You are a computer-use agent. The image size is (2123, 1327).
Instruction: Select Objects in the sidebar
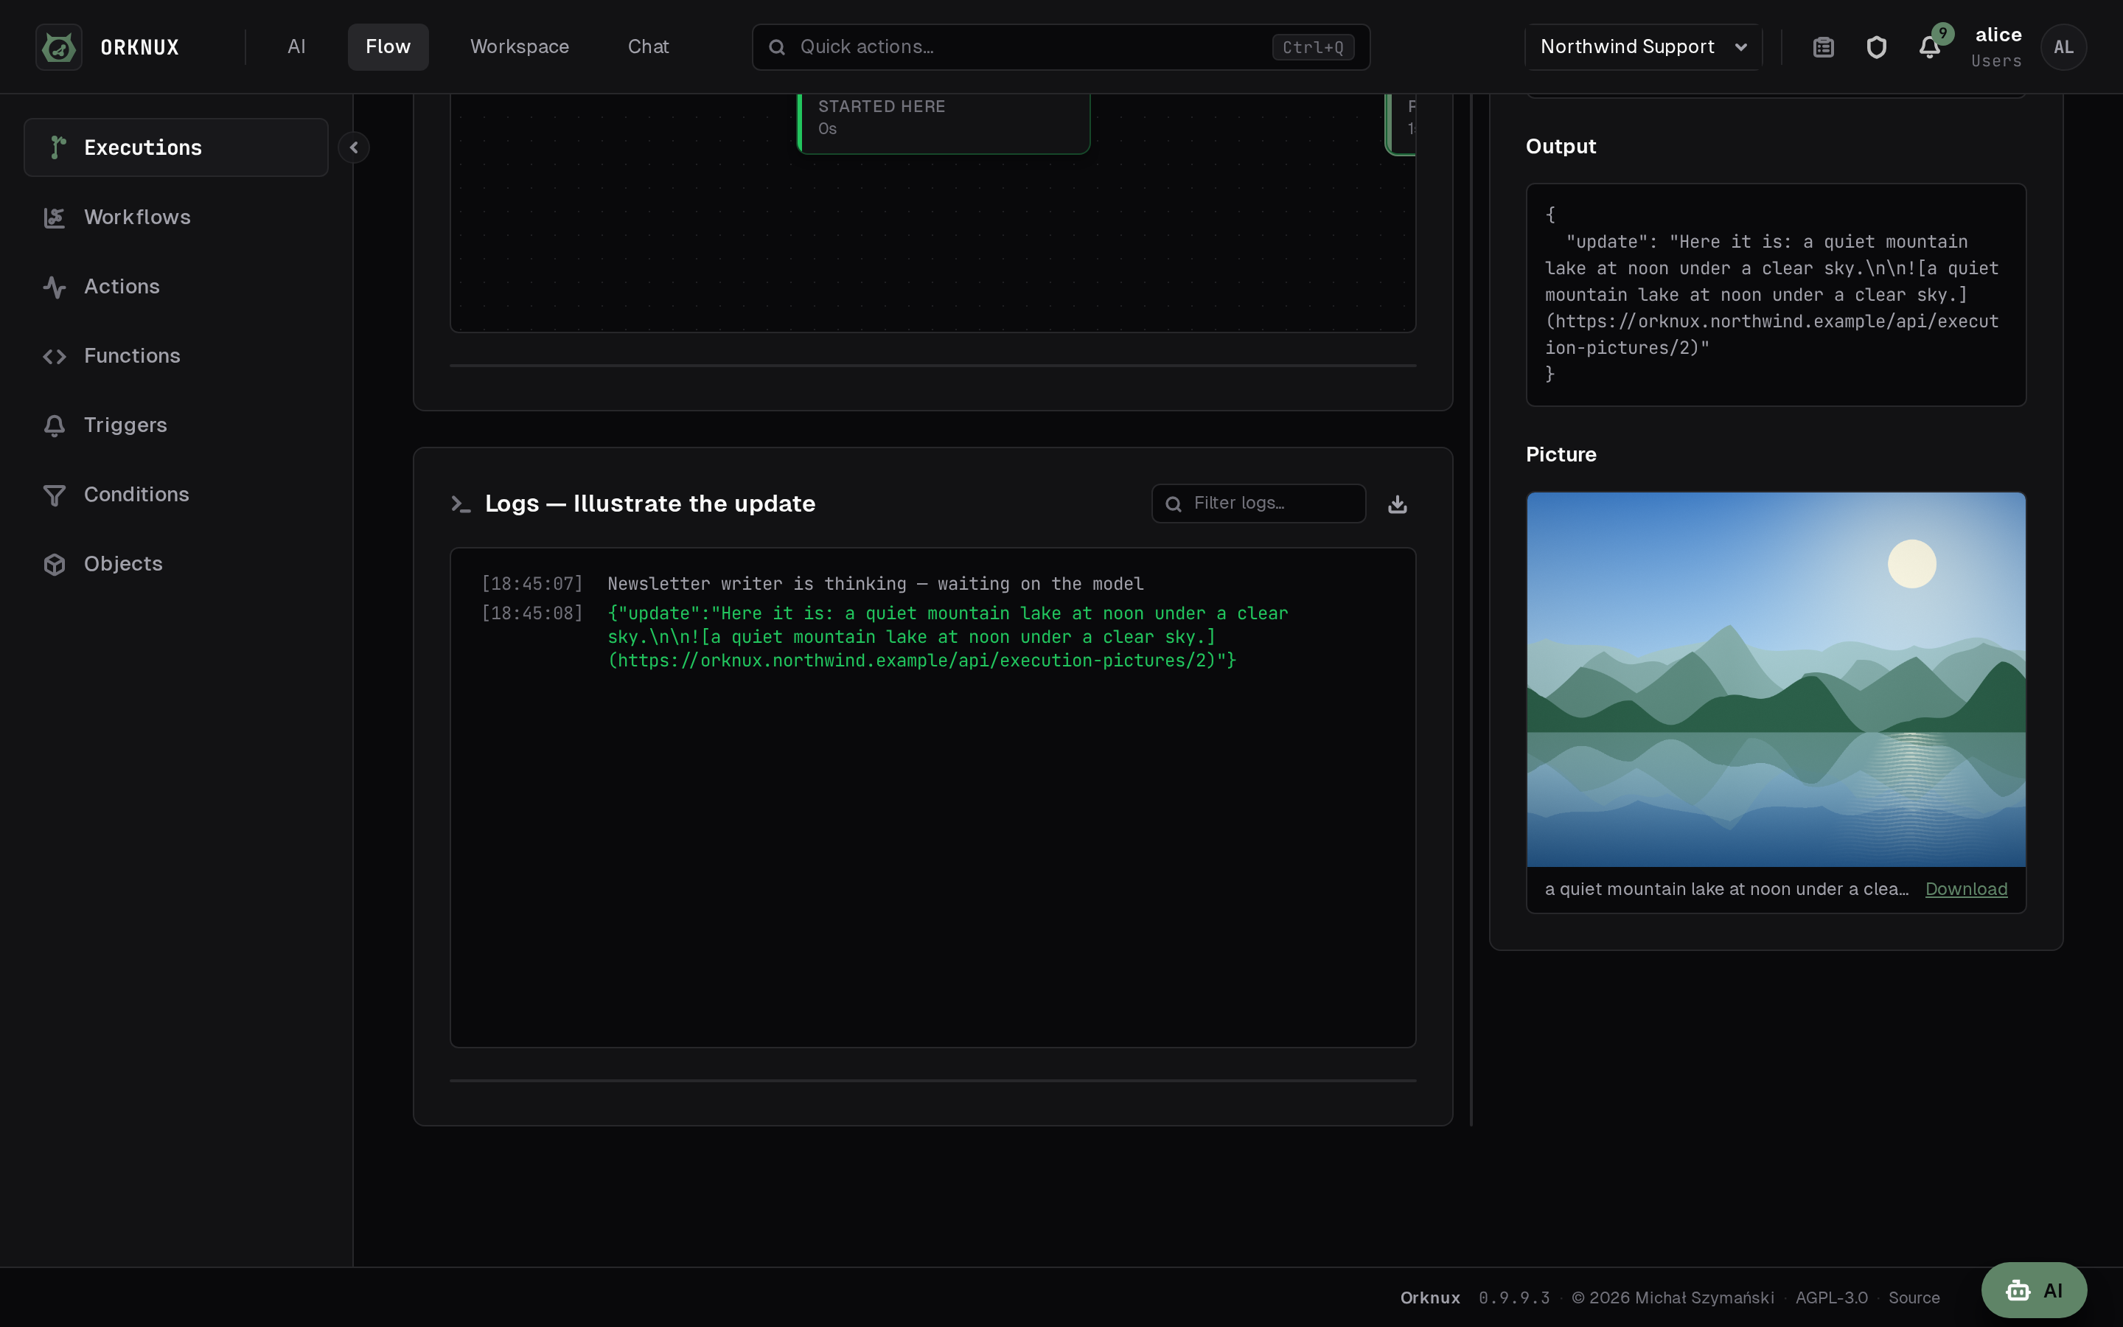point(175,563)
